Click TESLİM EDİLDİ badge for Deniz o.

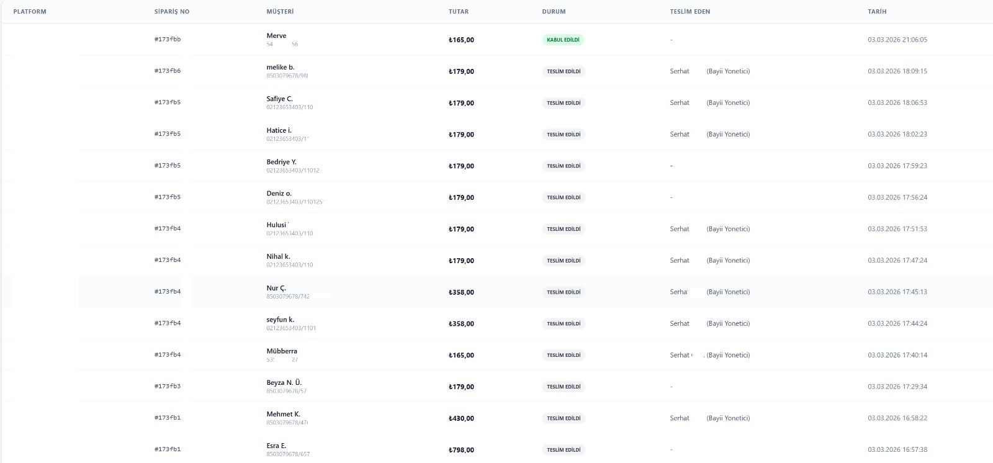564,197
